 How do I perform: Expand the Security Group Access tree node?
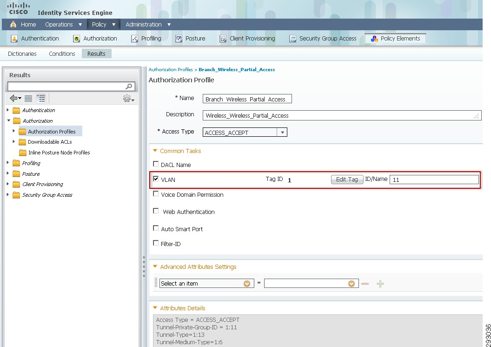click(x=8, y=195)
